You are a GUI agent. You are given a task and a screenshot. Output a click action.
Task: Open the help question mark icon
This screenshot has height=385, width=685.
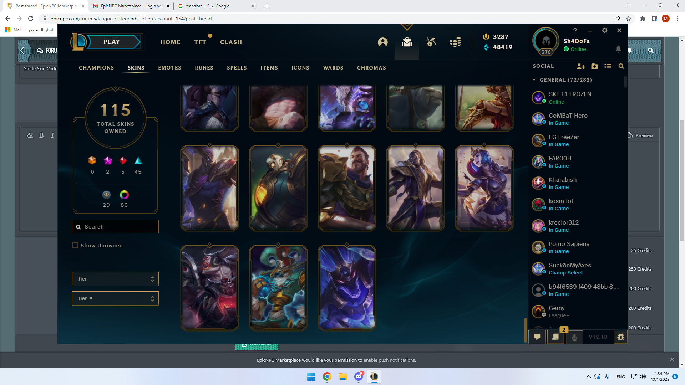point(575,31)
